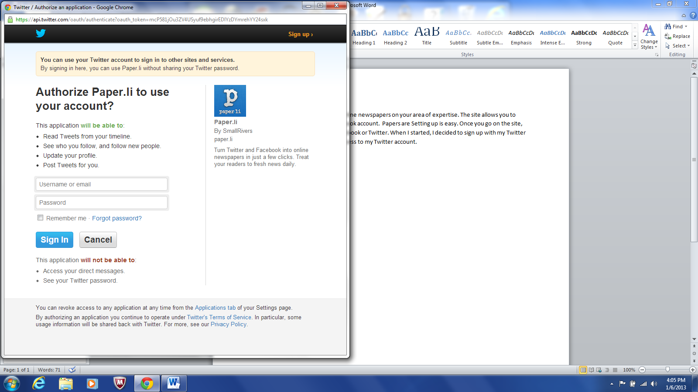The width and height of the screenshot is (698, 392).
Task: Click the Word help question mark icon
Action: click(x=693, y=15)
